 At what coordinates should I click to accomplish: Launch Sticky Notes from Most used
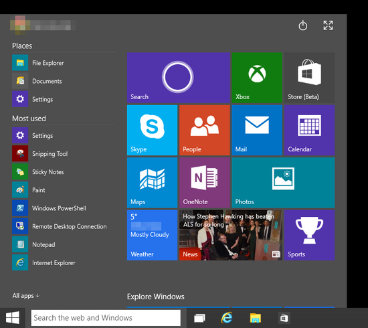pos(64,172)
